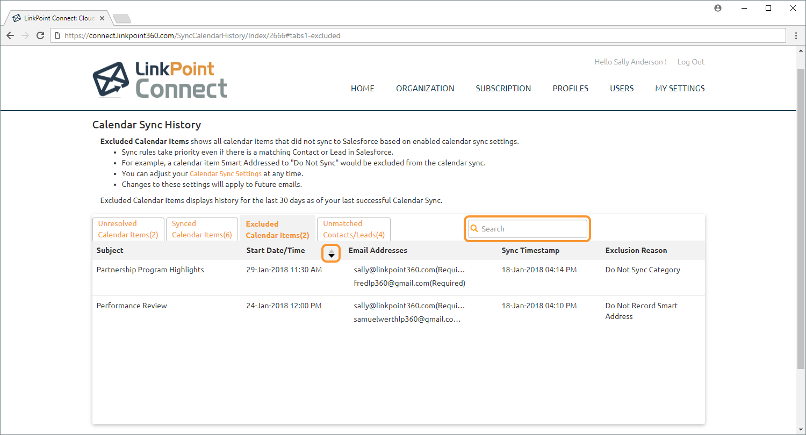Open the SUBSCRIPTION menu
The height and width of the screenshot is (435, 806).
503,89
